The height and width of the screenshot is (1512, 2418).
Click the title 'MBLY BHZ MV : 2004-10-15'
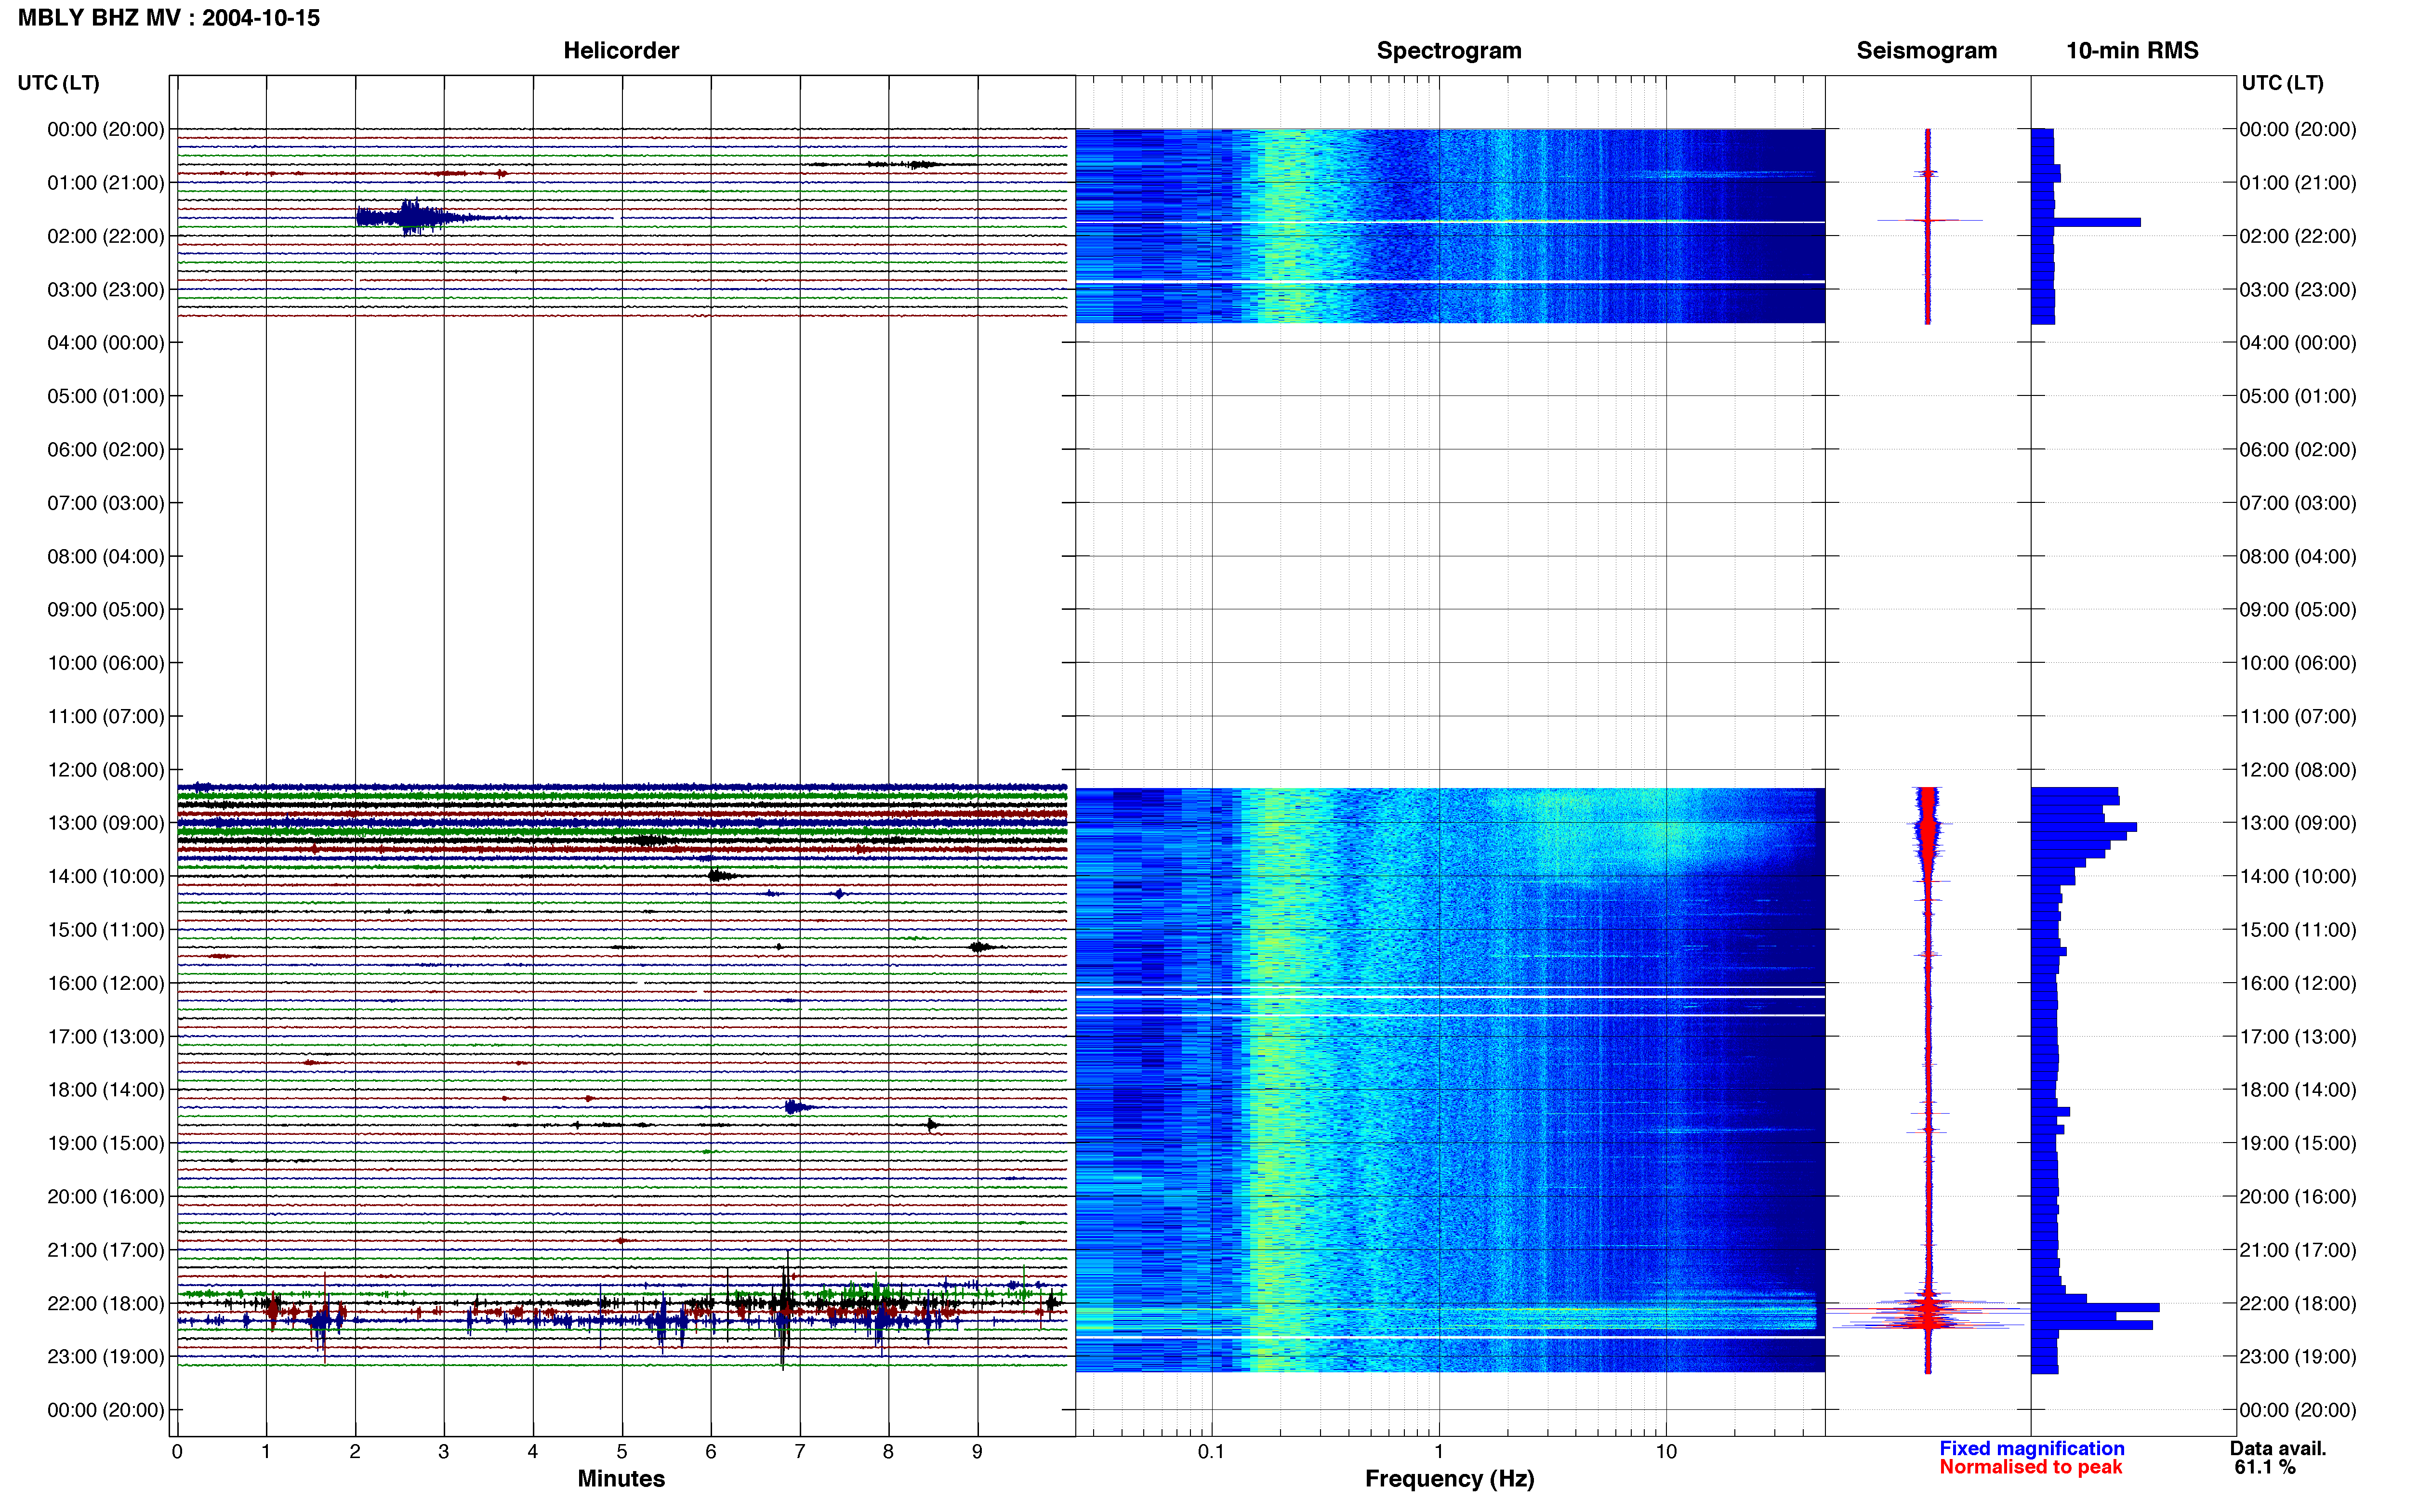point(169,18)
